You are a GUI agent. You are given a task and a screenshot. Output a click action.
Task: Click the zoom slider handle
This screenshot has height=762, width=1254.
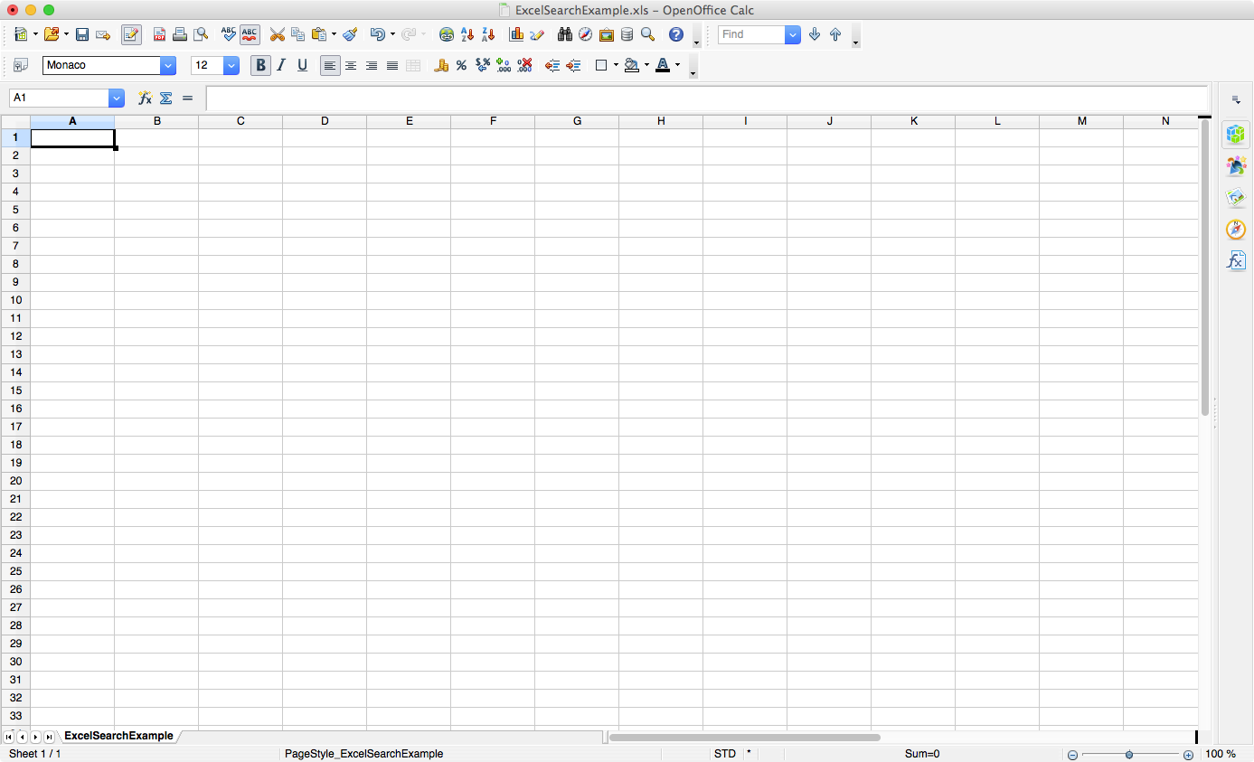[1129, 754]
